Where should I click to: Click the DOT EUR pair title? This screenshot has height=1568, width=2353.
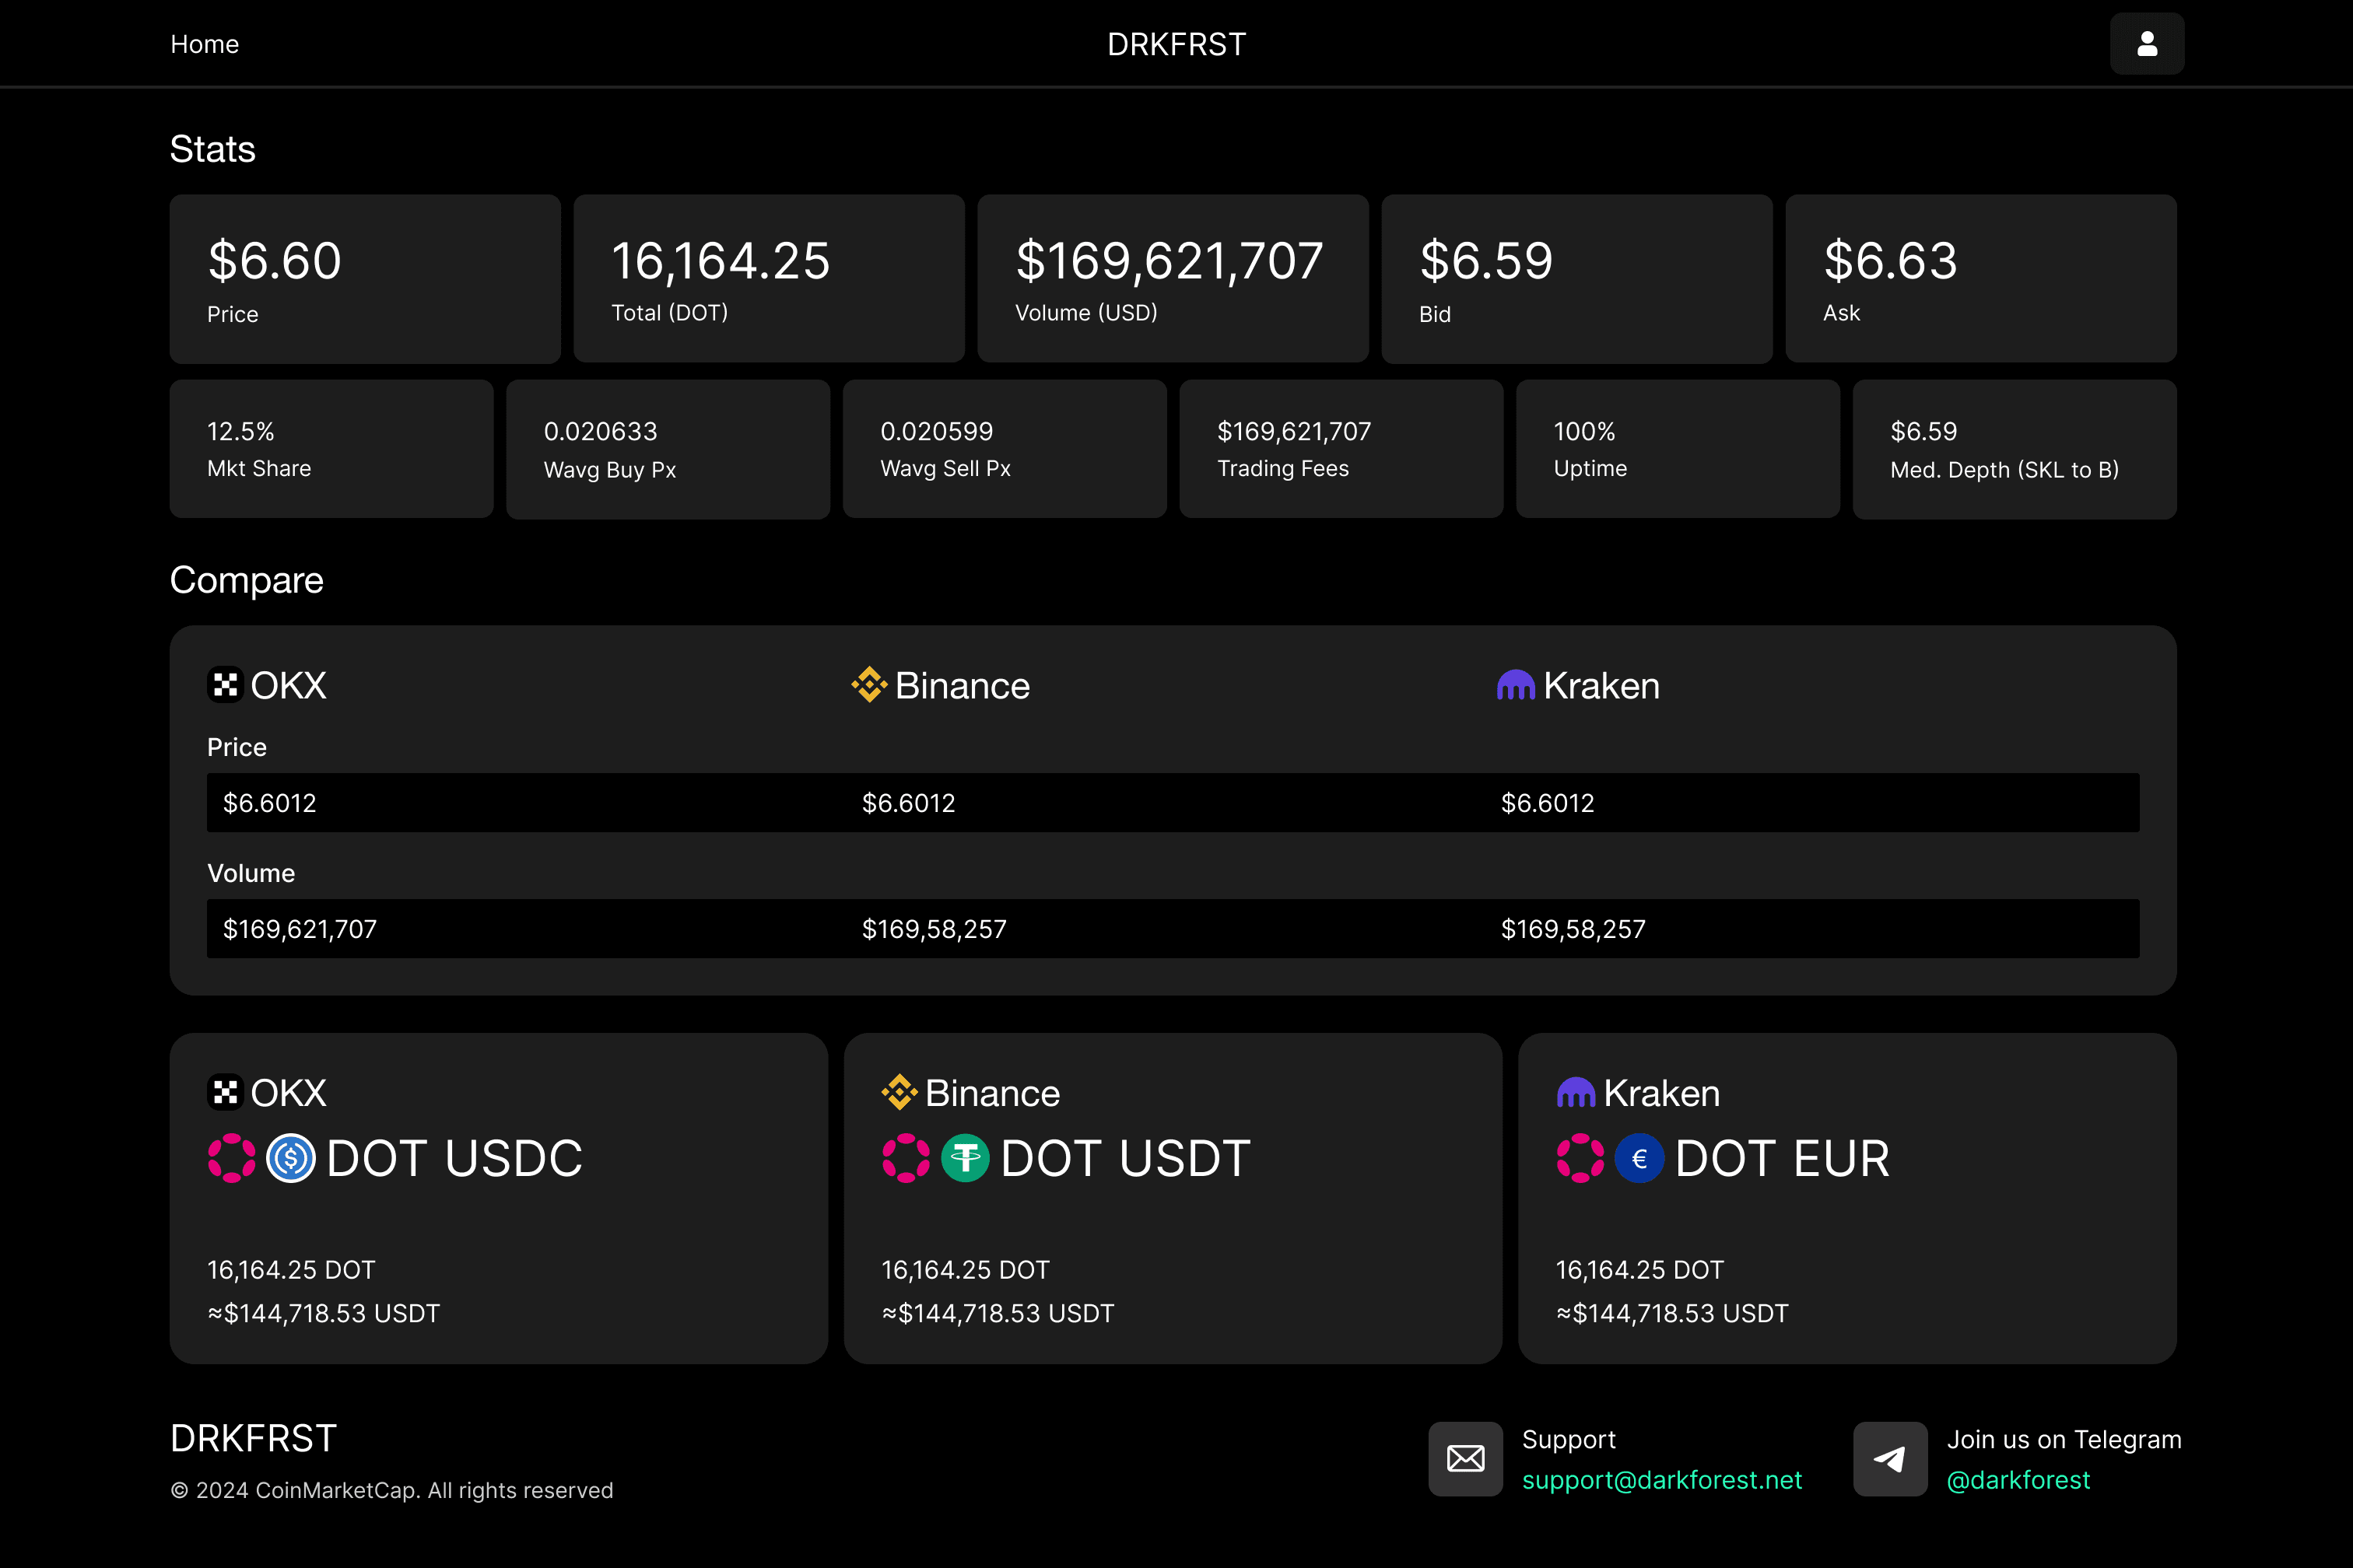point(1782,1158)
